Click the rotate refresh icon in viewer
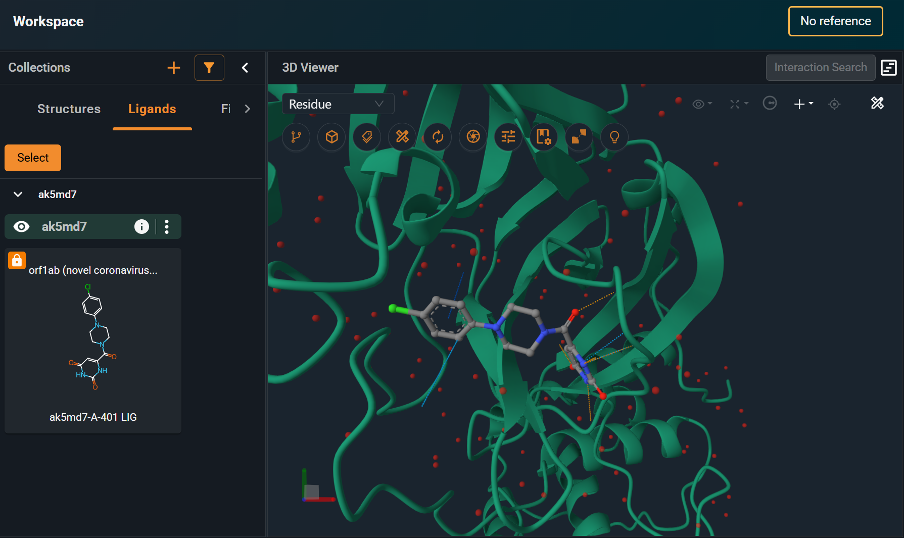Image resolution: width=904 pixels, height=538 pixels. tap(438, 137)
